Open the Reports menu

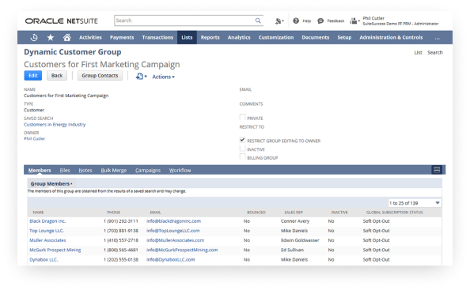pos(210,37)
